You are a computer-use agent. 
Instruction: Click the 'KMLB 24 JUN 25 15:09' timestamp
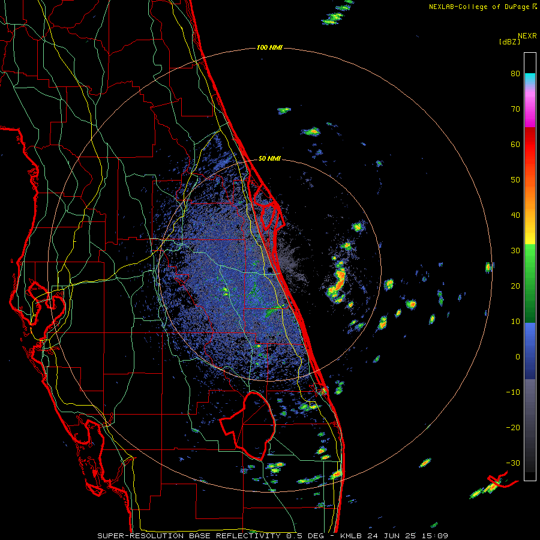point(394,536)
